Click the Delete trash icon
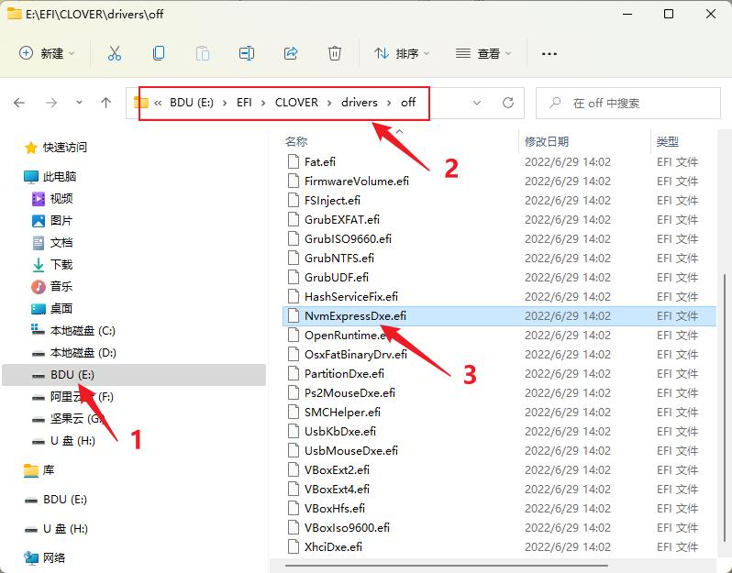732x573 pixels. tap(335, 53)
